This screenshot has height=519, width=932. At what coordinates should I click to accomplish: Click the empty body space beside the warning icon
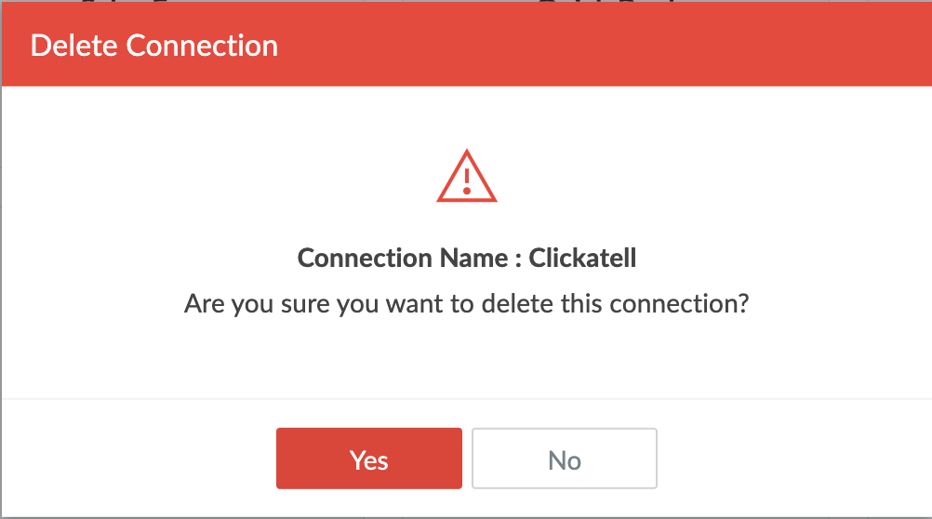(238, 176)
